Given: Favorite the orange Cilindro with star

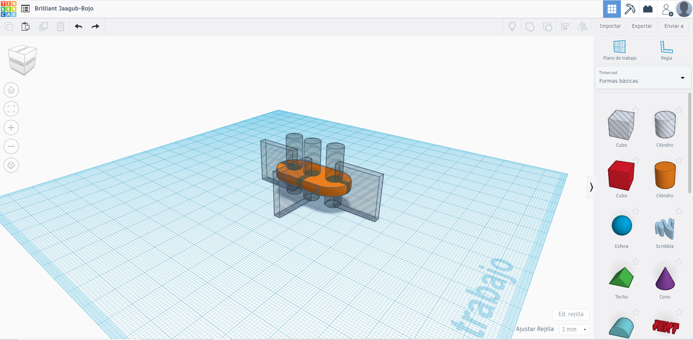Looking at the screenshot, I should [x=679, y=160].
